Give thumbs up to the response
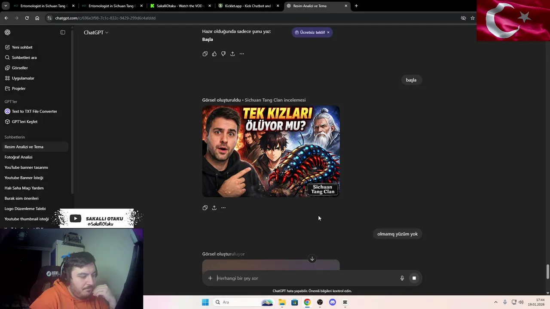The height and width of the screenshot is (309, 550). pos(214,54)
